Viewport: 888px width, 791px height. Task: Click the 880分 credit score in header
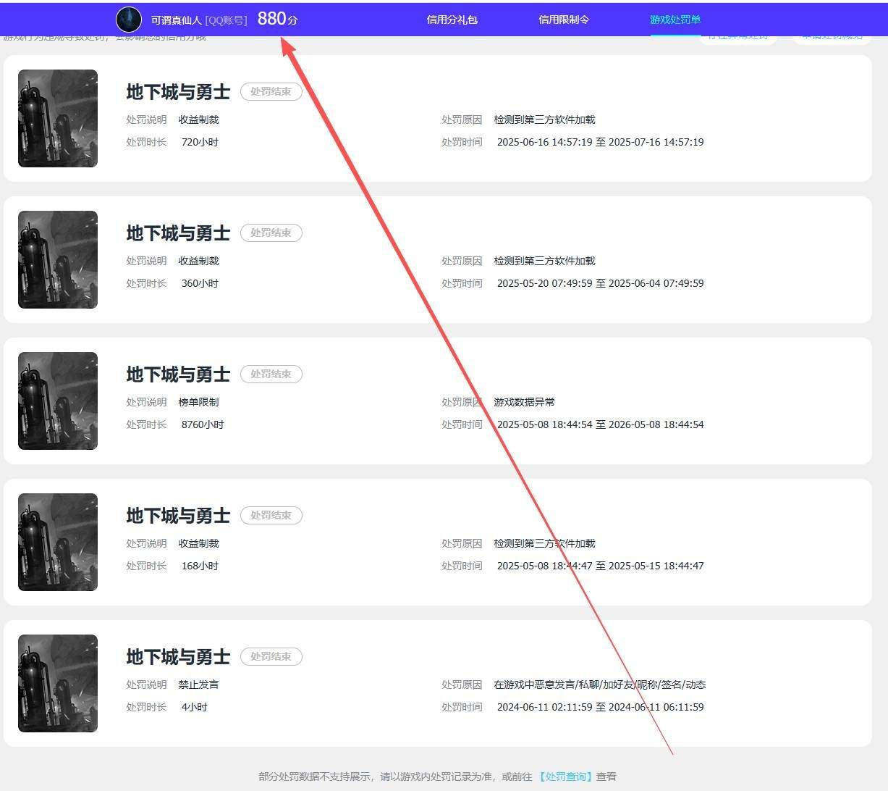point(277,19)
